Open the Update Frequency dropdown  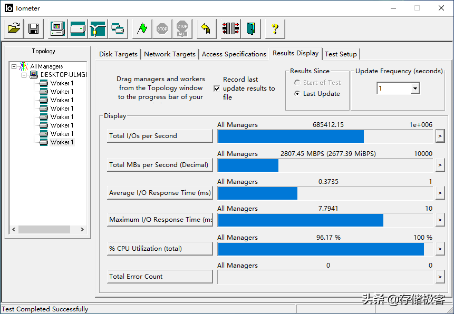415,89
